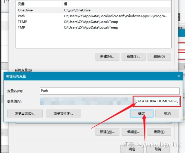
Task: Click the Path value starting C:\Users\ZY\AppData\Local\Microsoft
Action: click(x=116, y=16)
